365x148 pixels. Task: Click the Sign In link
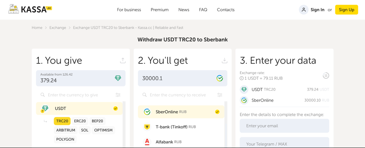[x=318, y=10]
